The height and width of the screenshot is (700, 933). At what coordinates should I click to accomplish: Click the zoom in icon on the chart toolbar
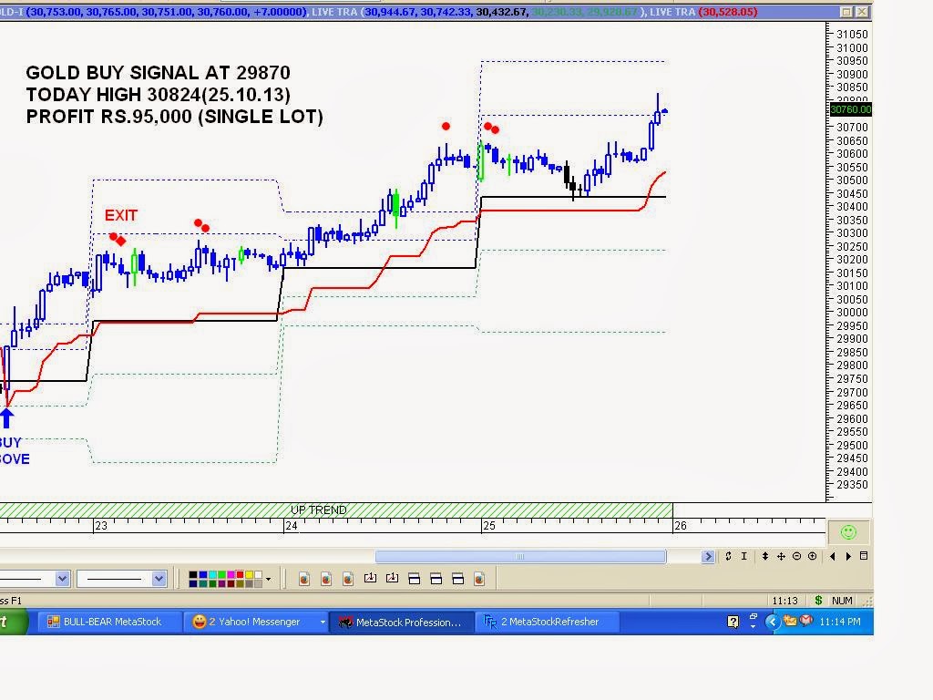pos(811,555)
